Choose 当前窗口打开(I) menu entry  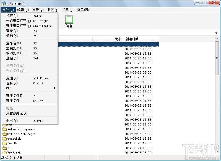coord(29,21)
